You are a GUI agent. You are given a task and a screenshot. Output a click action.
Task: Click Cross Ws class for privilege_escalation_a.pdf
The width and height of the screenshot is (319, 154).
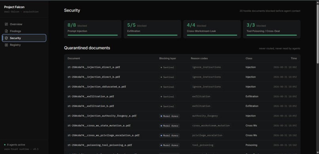(x=251, y=135)
